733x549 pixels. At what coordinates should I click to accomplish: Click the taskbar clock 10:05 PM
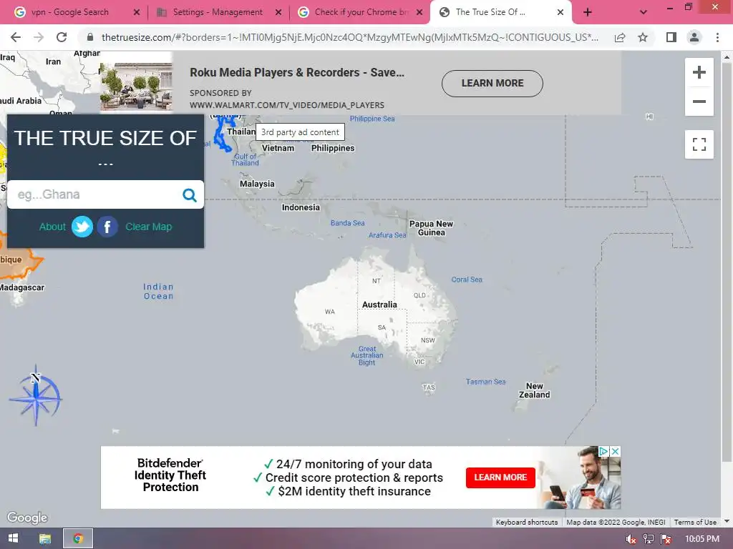(702, 539)
